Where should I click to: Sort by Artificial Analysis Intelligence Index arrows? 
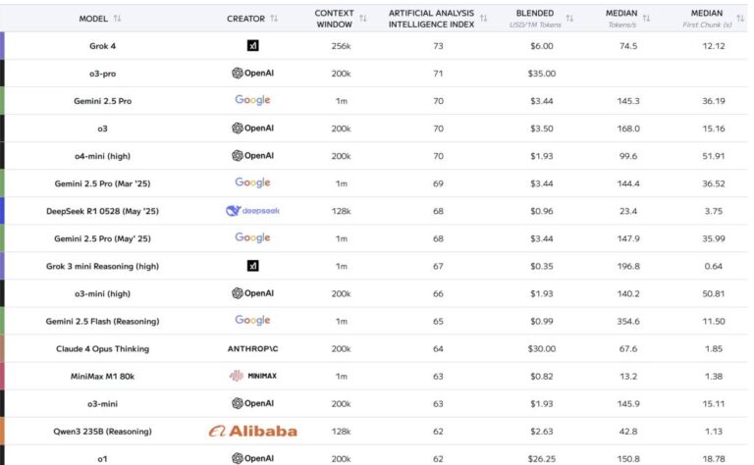(483, 18)
